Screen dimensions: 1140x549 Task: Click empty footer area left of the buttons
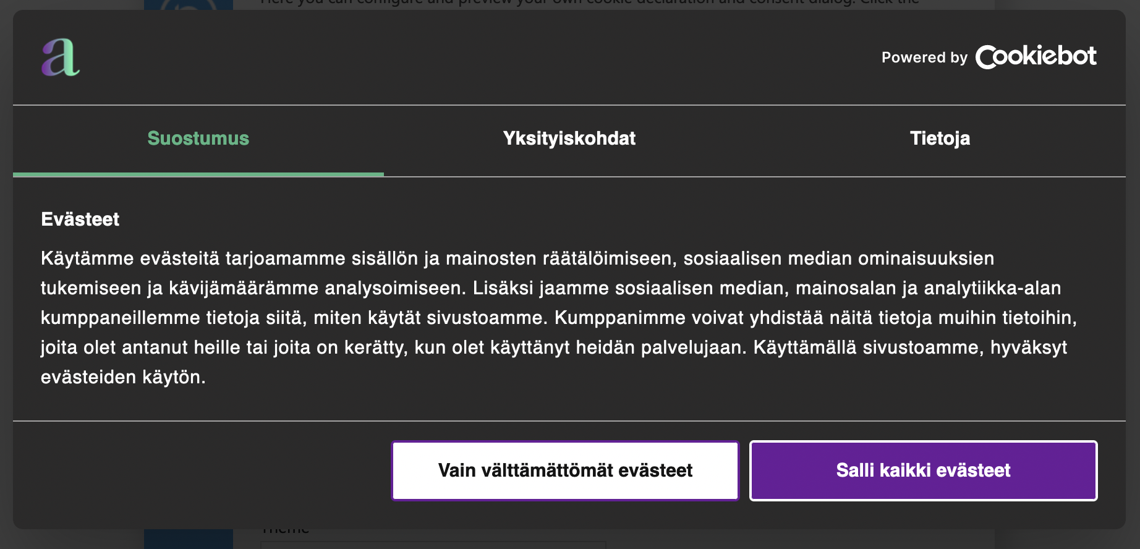[198, 470]
